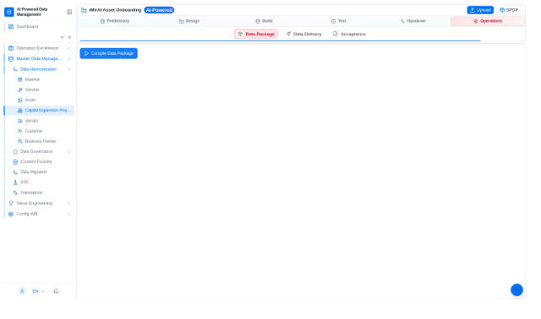This screenshot has height=319, width=541.
Task: Switch to the Handover phase tab
Action: click(413, 21)
